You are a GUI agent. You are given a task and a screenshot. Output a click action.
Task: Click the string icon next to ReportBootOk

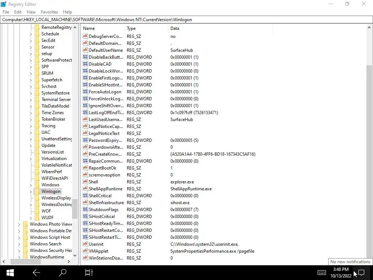tap(85, 168)
